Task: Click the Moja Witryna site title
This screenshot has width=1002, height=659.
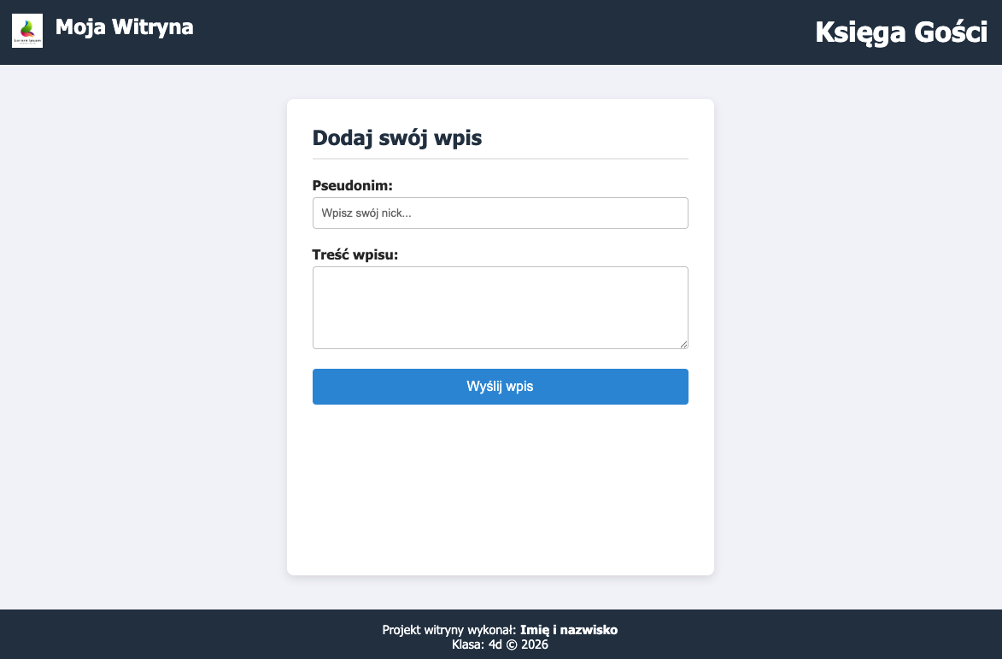Action: point(124,27)
